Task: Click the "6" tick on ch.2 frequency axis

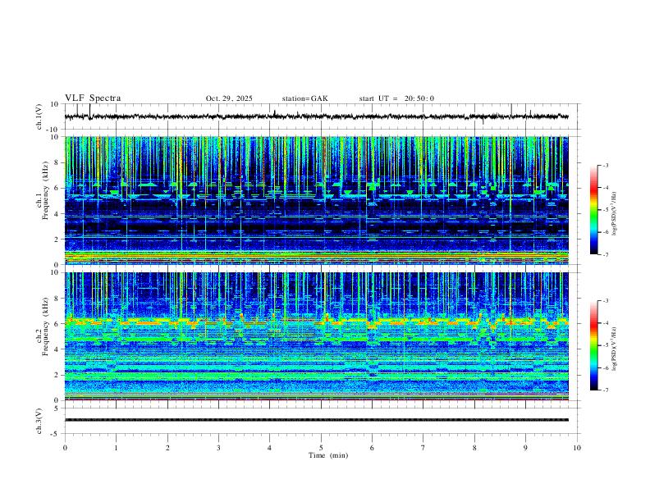Action: click(x=57, y=324)
